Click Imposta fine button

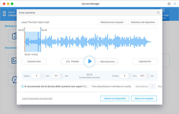tap(145, 61)
